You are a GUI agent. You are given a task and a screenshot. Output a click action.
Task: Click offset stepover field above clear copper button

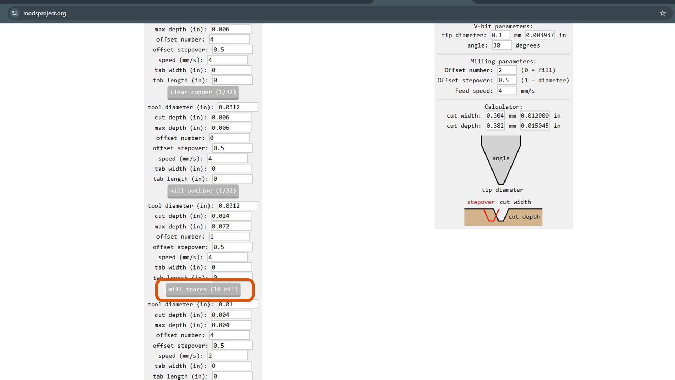coord(232,50)
